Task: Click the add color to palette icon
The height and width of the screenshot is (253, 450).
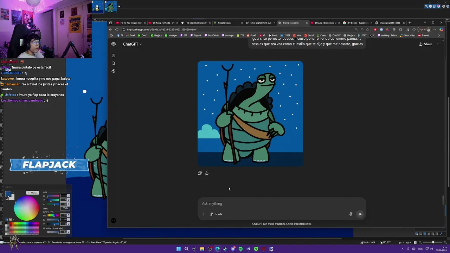Action: click(x=7, y=219)
